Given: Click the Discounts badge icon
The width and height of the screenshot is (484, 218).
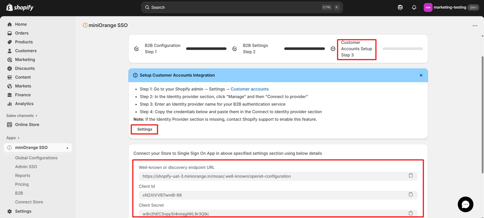Looking at the screenshot, I should pos(10,68).
